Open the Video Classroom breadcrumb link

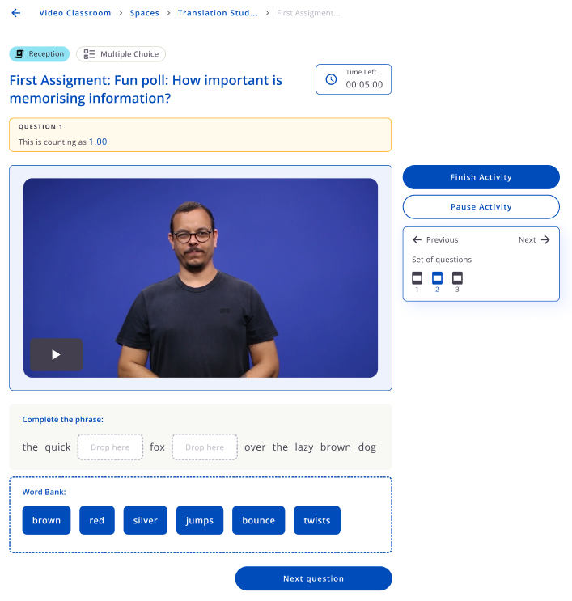point(75,13)
